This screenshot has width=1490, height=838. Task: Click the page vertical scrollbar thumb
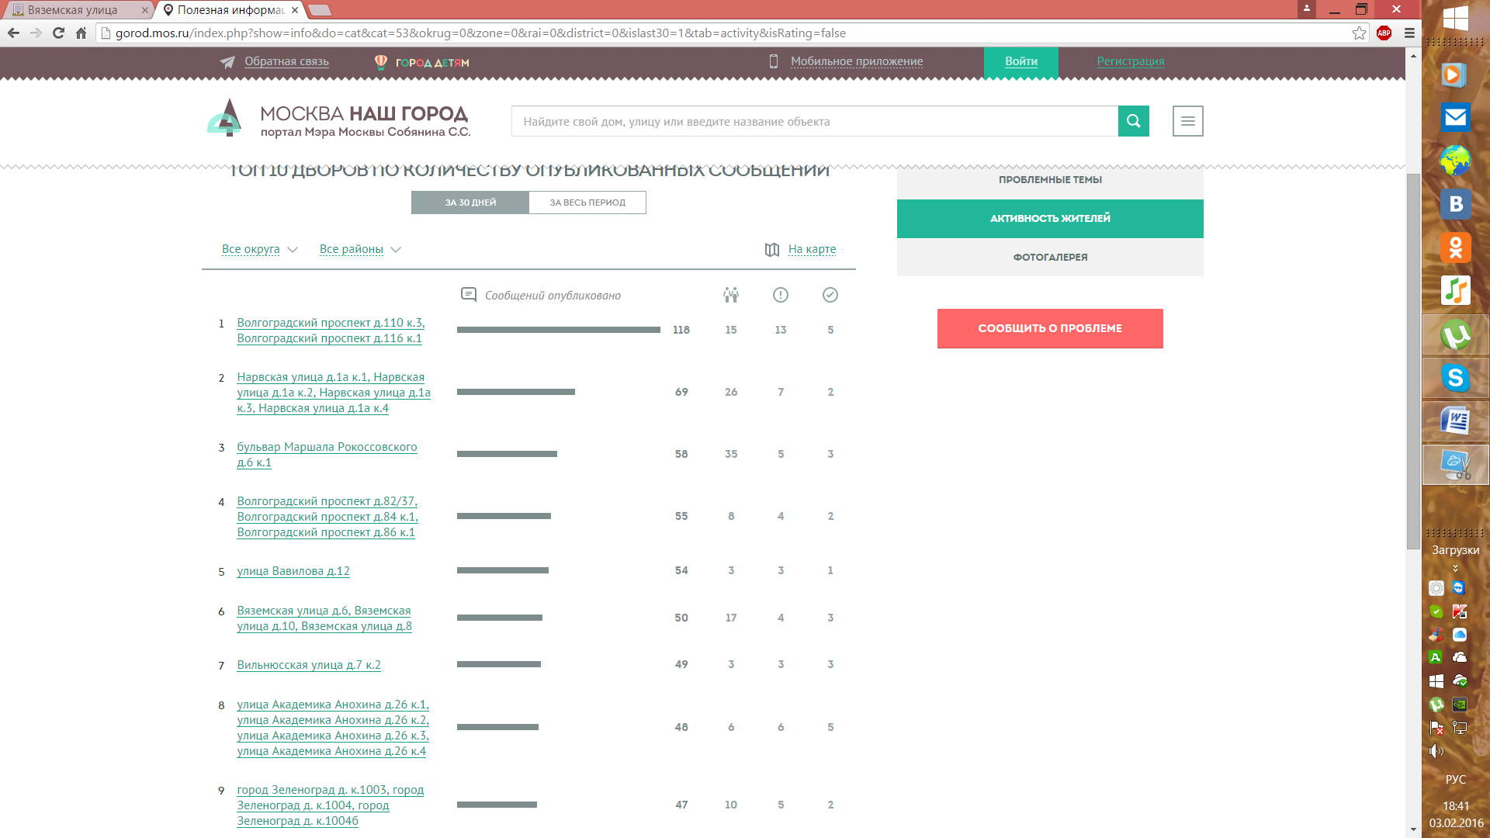click(x=1412, y=361)
